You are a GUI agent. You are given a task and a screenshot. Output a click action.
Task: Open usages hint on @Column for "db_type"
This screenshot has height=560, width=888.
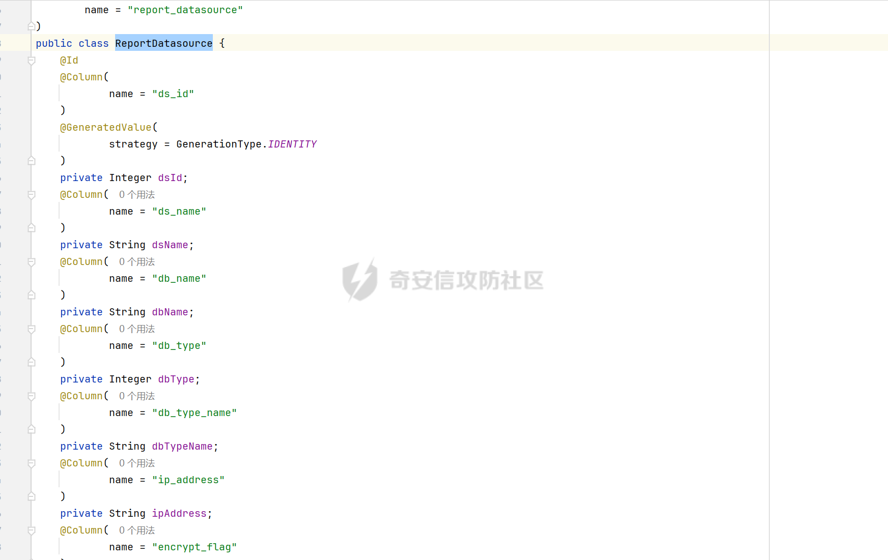point(137,329)
